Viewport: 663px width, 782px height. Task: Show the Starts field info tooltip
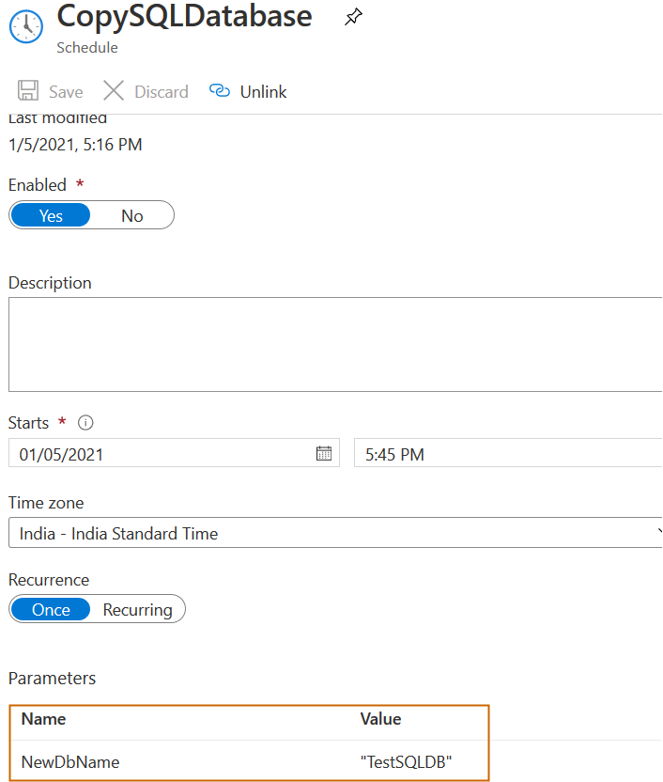click(x=85, y=423)
